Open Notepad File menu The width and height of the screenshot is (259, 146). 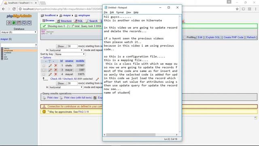point(106,13)
